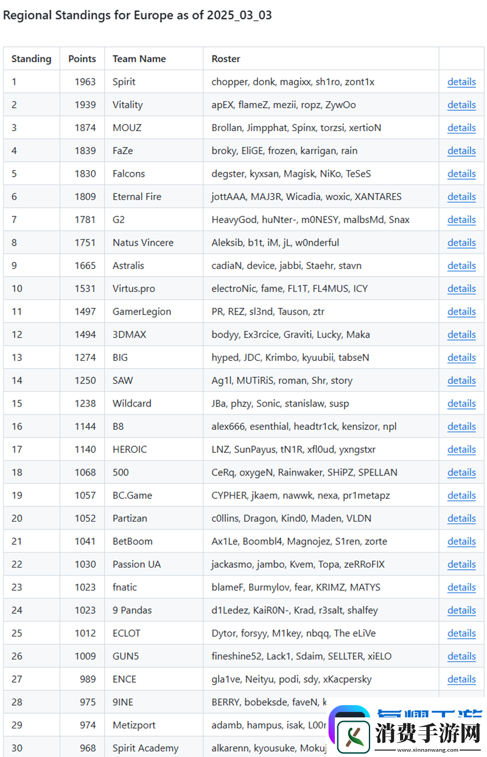Open BetBoom details link

(461, 541)
